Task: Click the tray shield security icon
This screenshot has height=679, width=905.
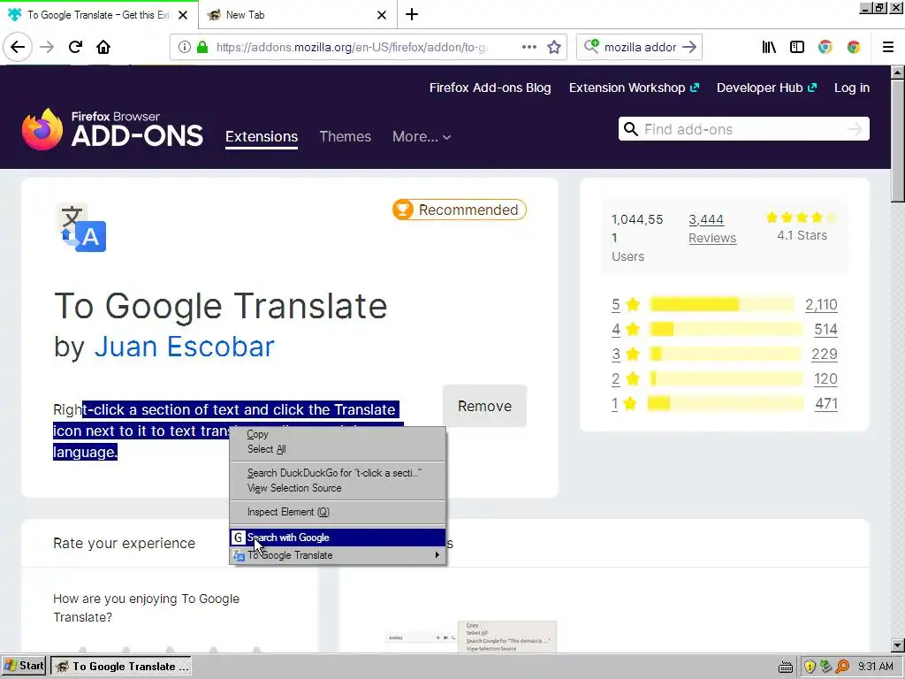Action: (810, 667)
